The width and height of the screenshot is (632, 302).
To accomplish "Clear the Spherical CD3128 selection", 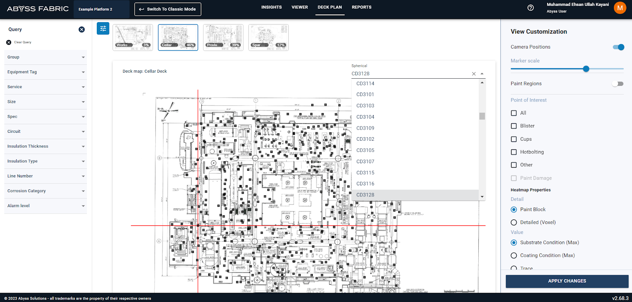I will click(474, 74).
